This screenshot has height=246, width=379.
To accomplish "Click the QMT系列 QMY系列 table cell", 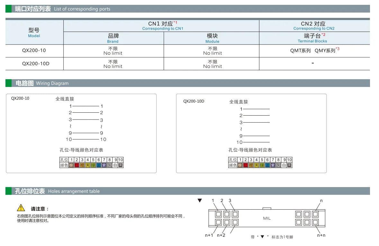I will click(x=314, y=51).
